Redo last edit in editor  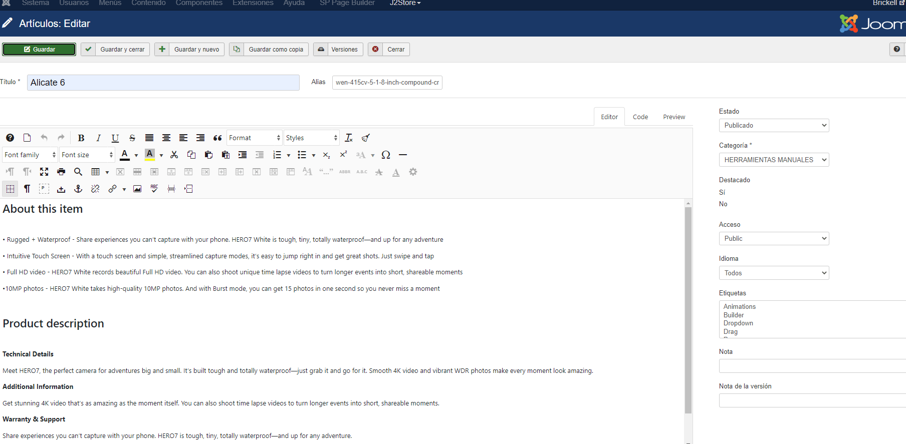[x=61, y=138]
